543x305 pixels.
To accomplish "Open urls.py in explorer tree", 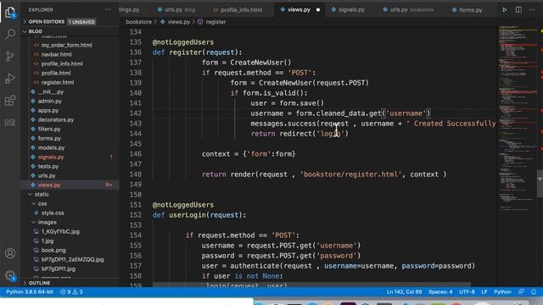I will tap(47, 175).
